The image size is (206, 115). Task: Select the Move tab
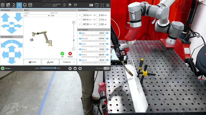pyautogui.click(x=19, y=5)
